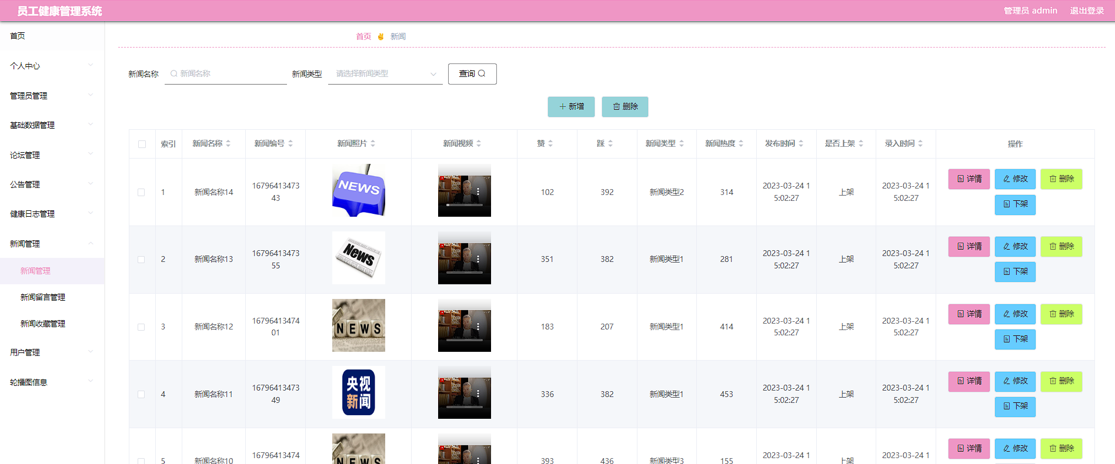Sort by the 新闻类型 column arrows
Screen dimensions: 1115x464
point(682,143)
